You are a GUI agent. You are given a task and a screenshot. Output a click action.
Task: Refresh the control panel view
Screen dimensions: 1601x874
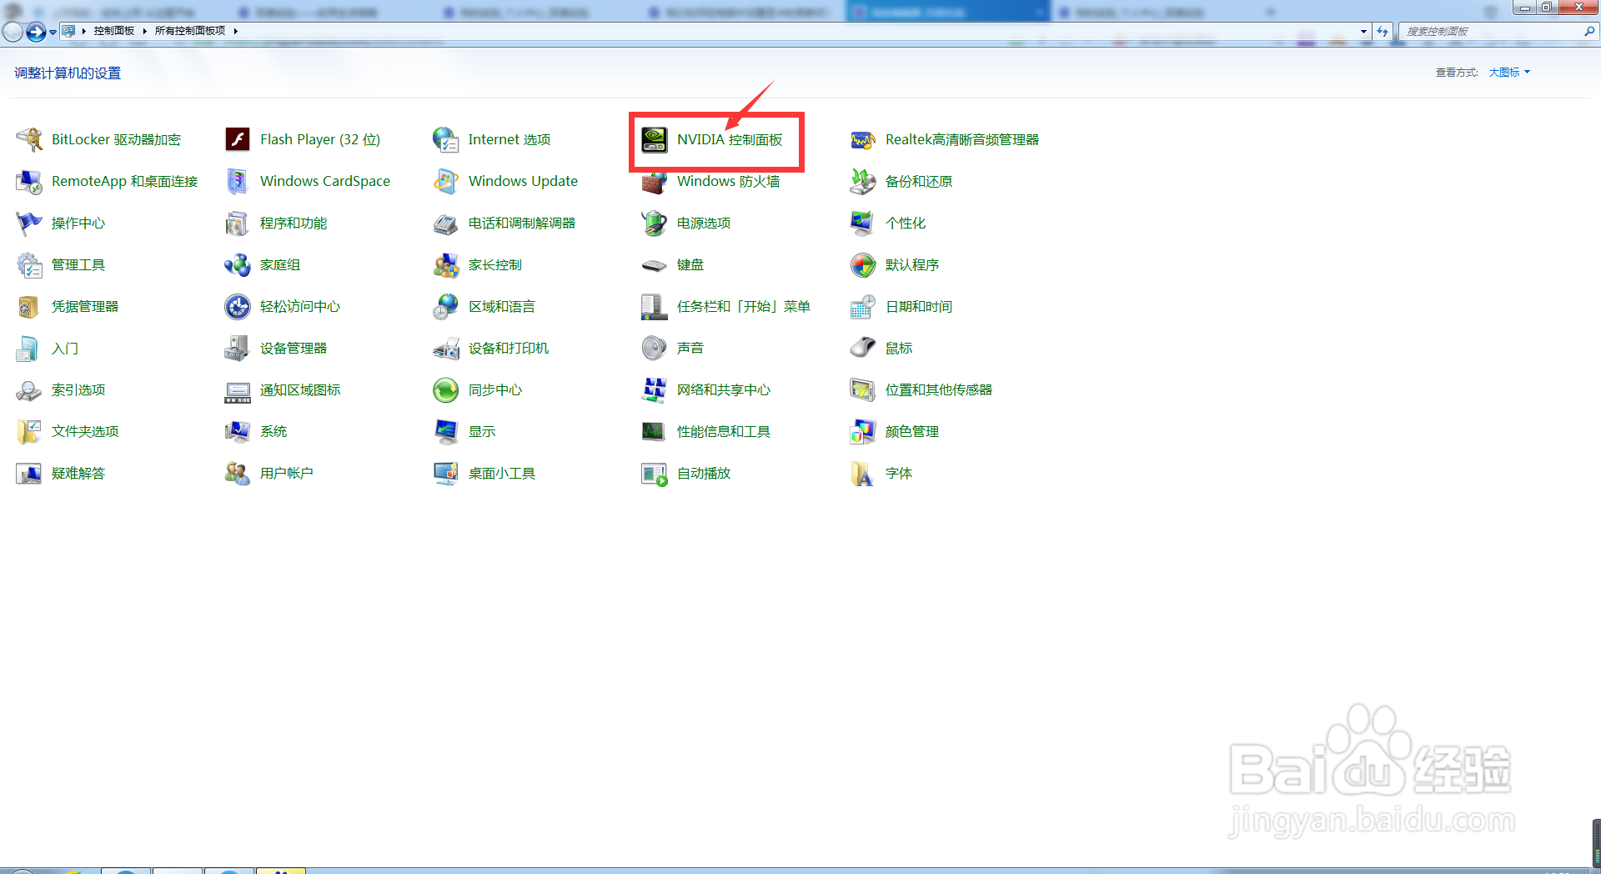(x=1383, y=31)
